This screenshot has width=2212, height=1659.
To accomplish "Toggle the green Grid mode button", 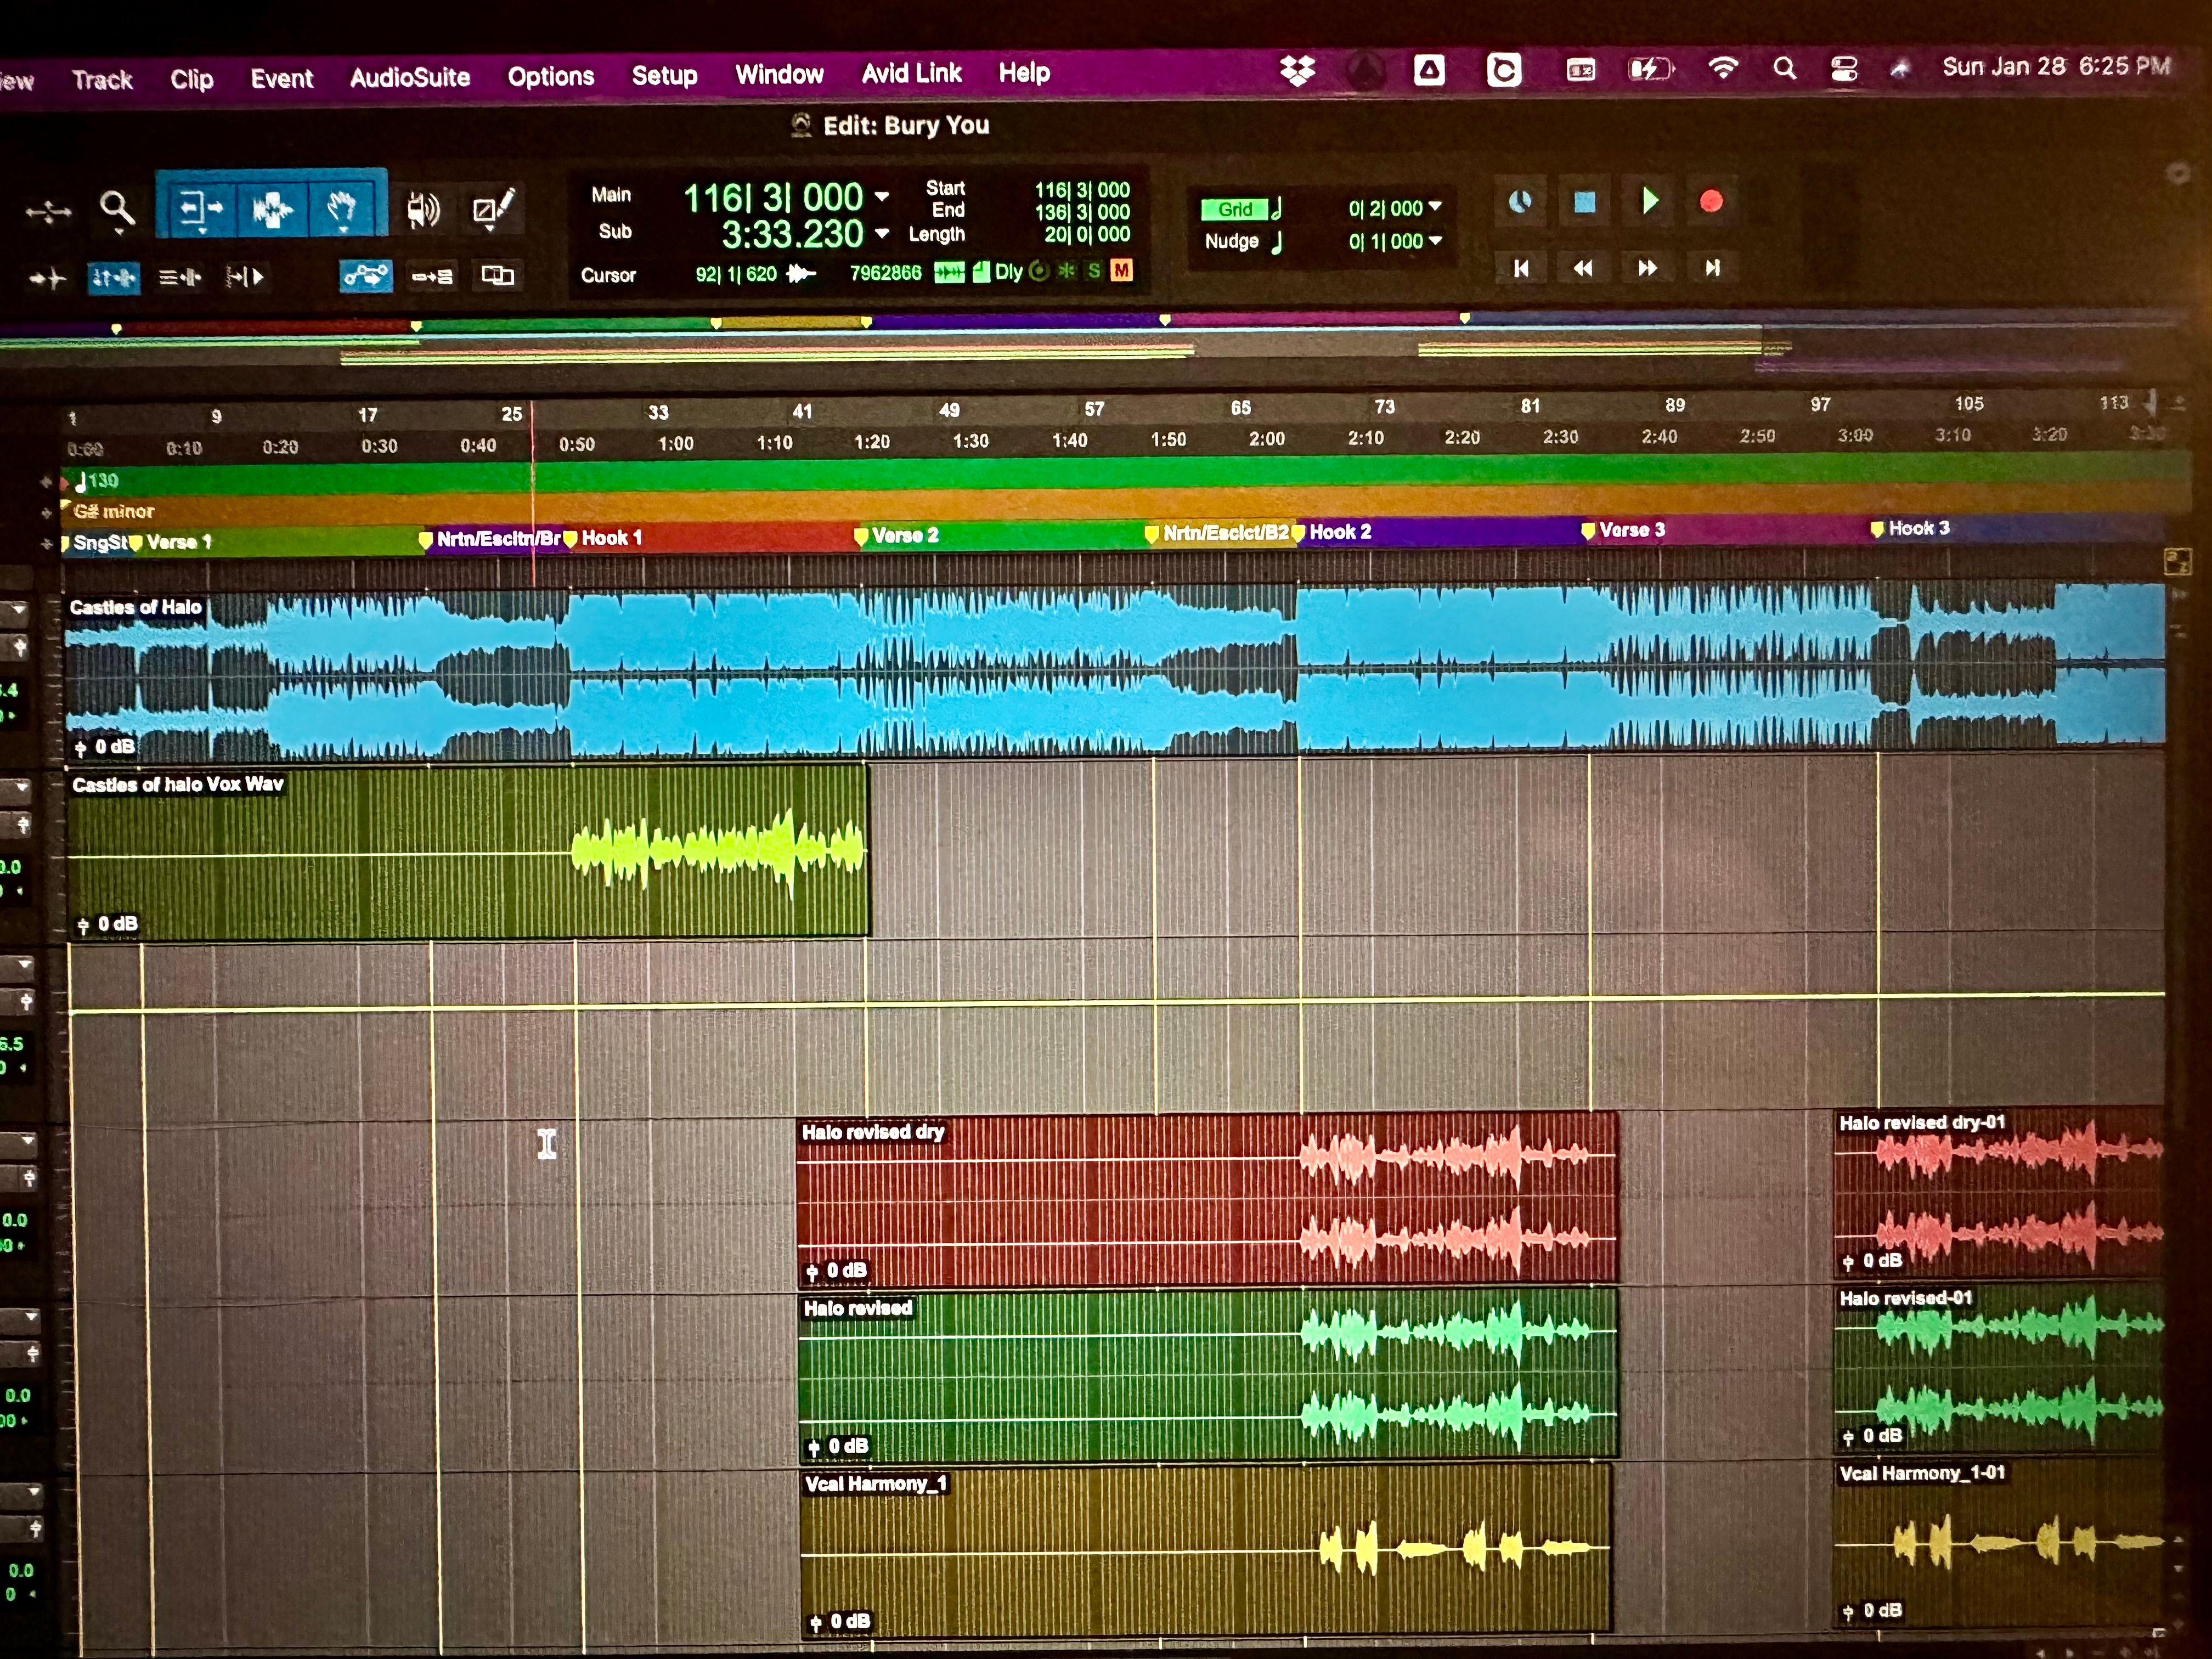I will tap(1235, 209).
